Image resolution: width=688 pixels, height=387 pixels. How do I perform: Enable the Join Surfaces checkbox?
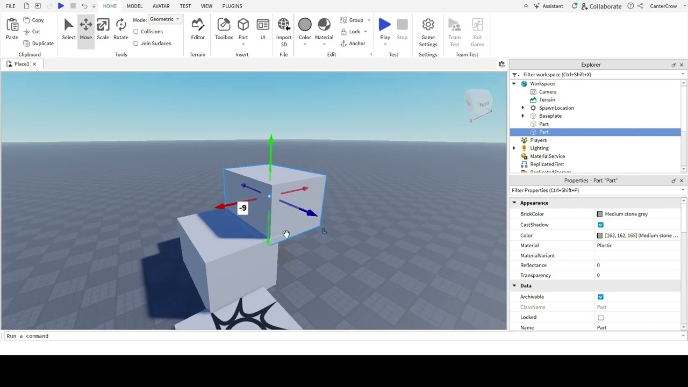[x=136, y=44]
